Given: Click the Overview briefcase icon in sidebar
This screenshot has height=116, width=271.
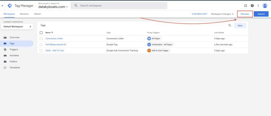Looking at the screenshot, I should pos(5,37).
